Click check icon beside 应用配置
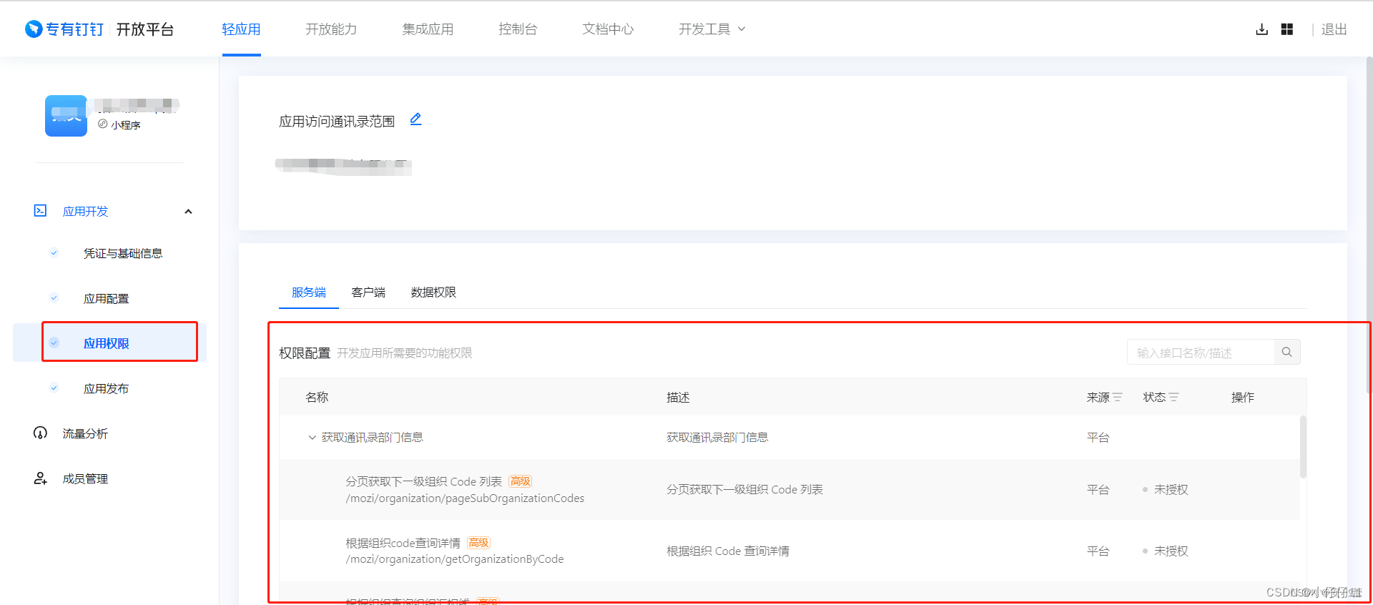Screen dimensions: 1373x605 click(x=54, y=297)
